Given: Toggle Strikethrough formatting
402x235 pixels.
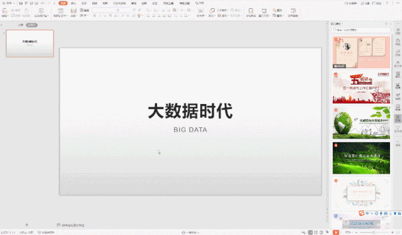Looking at the screenshot, I should point(111,16).
